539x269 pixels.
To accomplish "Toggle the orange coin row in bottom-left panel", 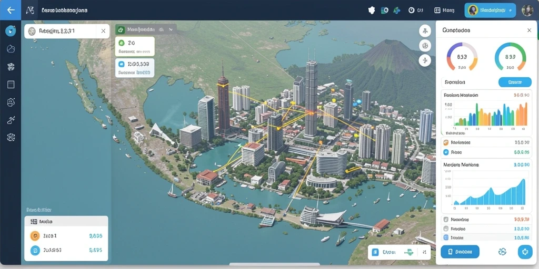I will click(x=66, y=236).
